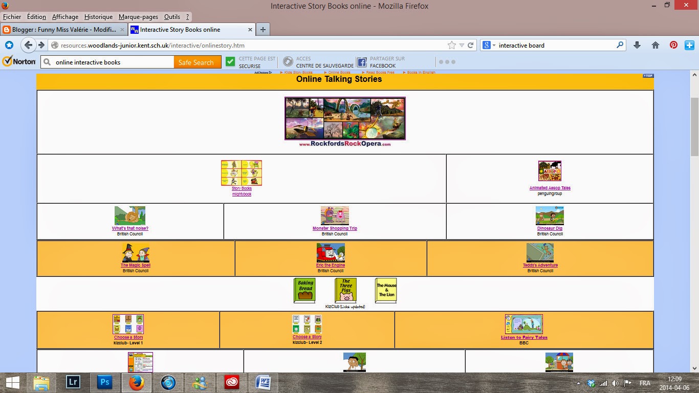Open The Three Pigs book
The height and width of the screenshot is (393, 699).
point(346,291)
